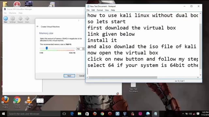Screen dimensions: 209x117
Task: Click the text line 'so lets start'
Action: (x=106, y=21)
